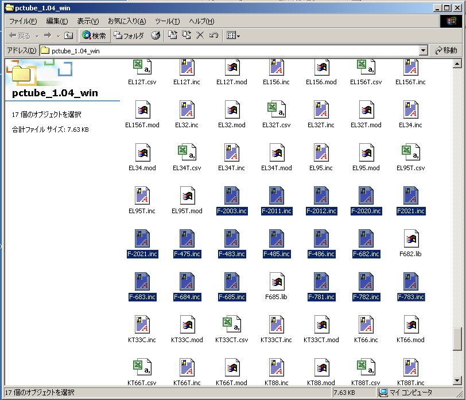
Task: Select the KT88.mod file icon
Action: pos(321,368)
